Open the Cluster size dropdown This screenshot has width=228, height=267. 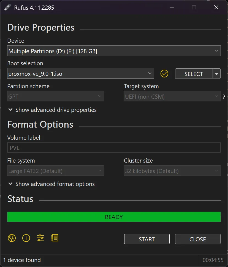172,171
